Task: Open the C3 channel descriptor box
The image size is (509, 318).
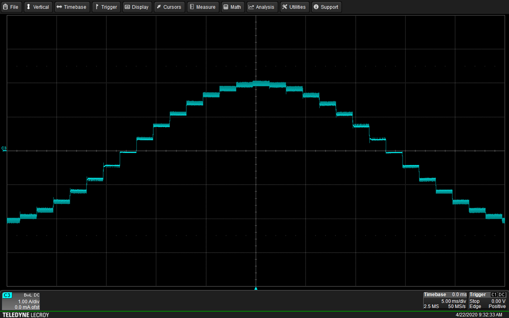Action: pyautogui.click(x=21, y=301)
